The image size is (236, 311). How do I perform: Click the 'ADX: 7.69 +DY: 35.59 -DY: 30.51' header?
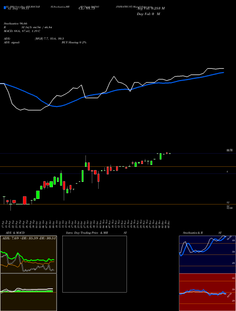[x=29, y=238]
